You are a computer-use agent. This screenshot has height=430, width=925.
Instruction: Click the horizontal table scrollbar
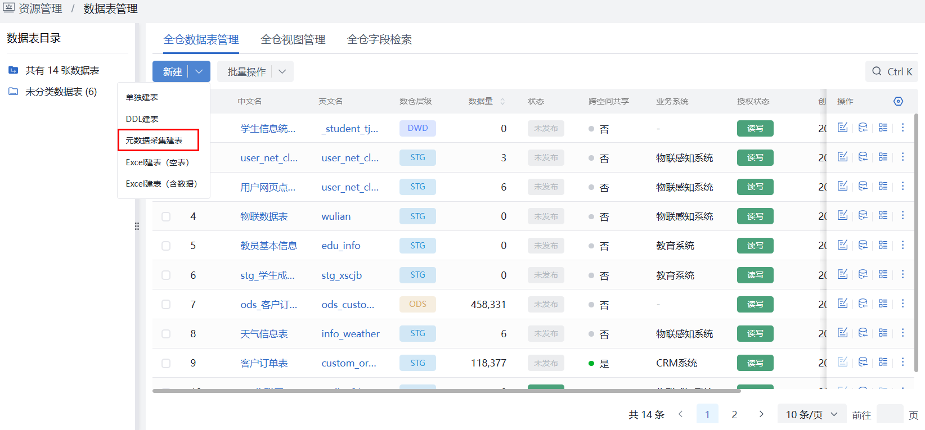tap(446, 391)
